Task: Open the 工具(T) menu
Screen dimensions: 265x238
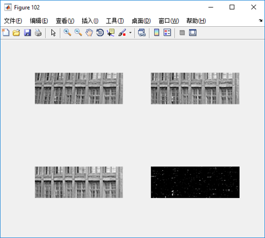Action: click(x=115, y=21)
